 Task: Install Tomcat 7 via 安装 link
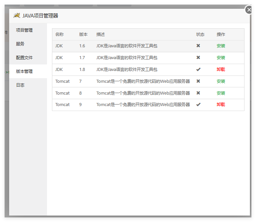221,81
